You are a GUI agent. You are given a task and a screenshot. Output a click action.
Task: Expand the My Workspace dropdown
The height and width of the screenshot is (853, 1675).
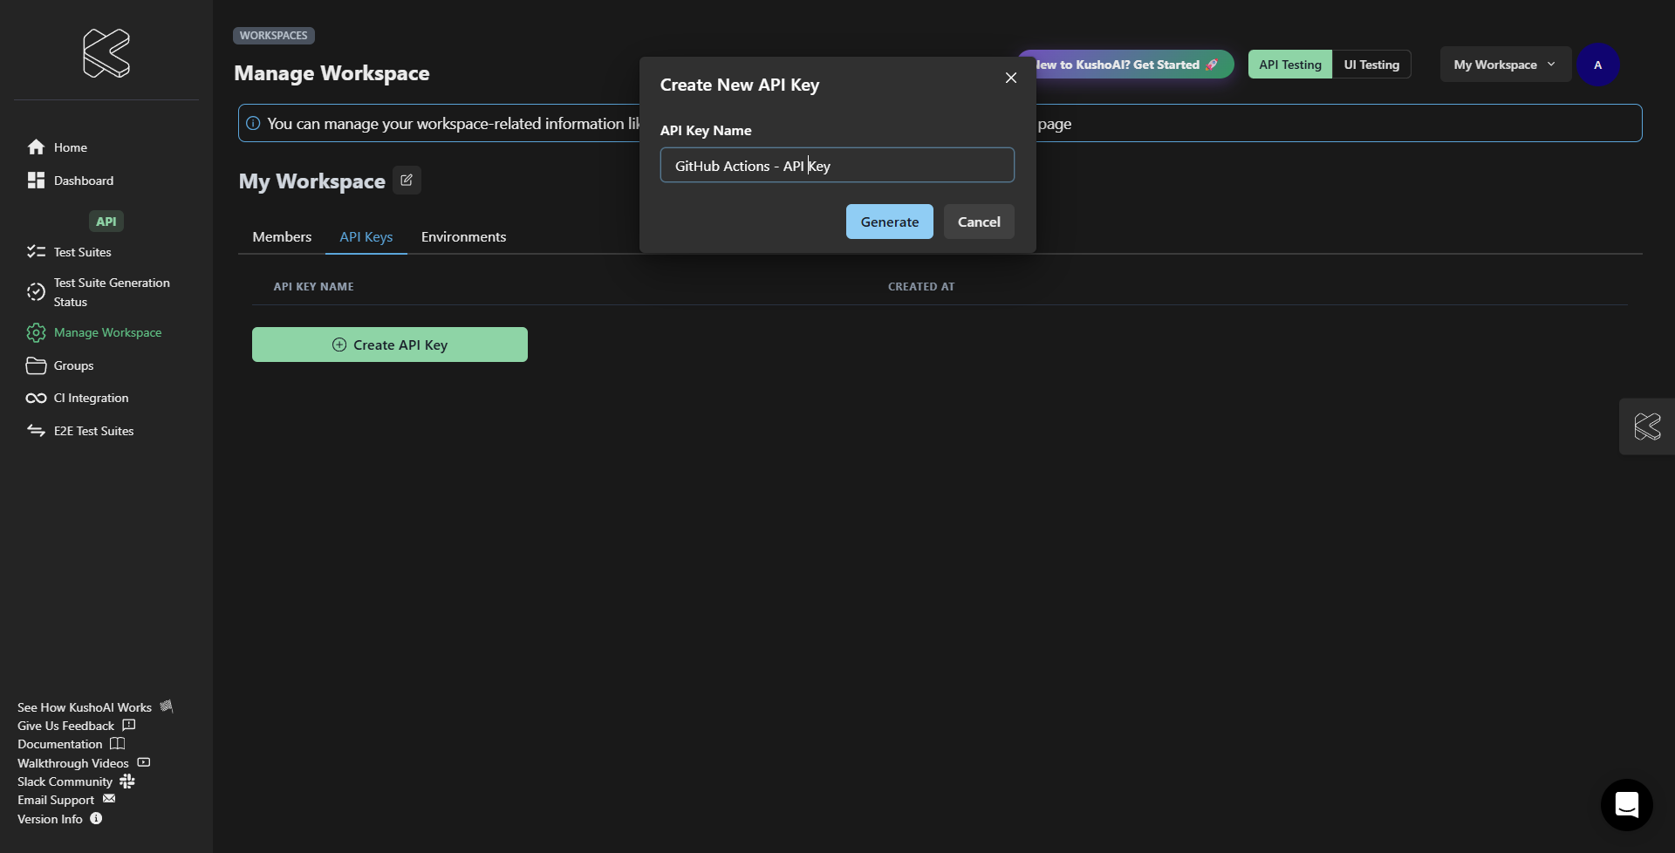[x=1505, y=65]
